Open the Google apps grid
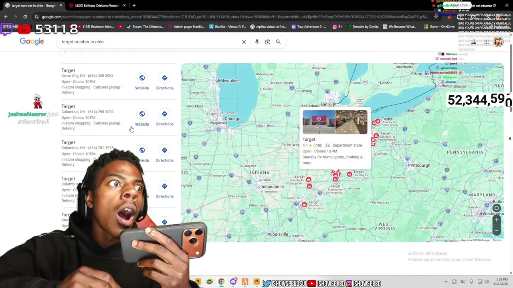 click(486, 42)
